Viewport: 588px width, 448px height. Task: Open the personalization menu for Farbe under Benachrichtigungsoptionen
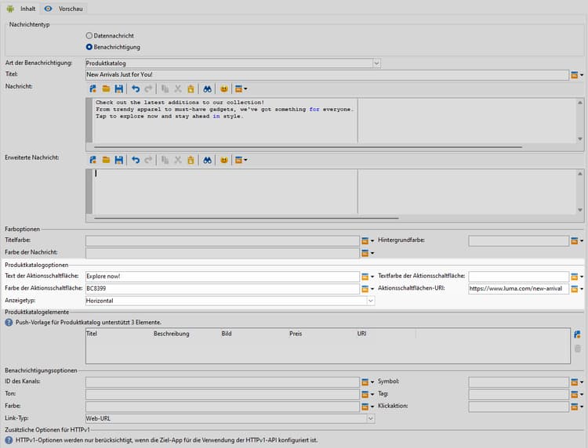click(x=367, y=406)
